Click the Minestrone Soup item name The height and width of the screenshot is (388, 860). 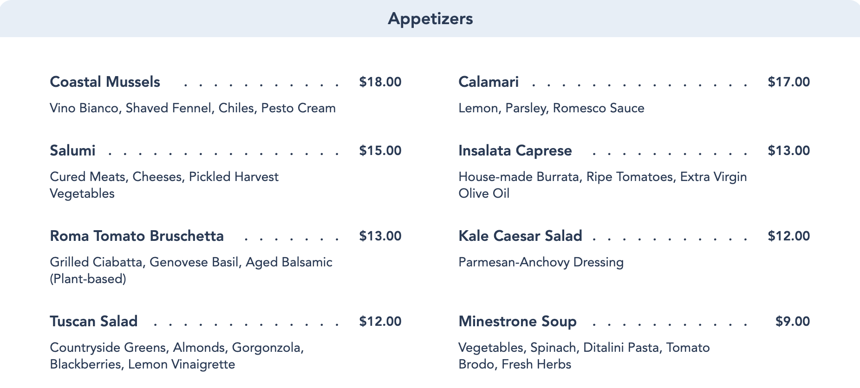517,321
